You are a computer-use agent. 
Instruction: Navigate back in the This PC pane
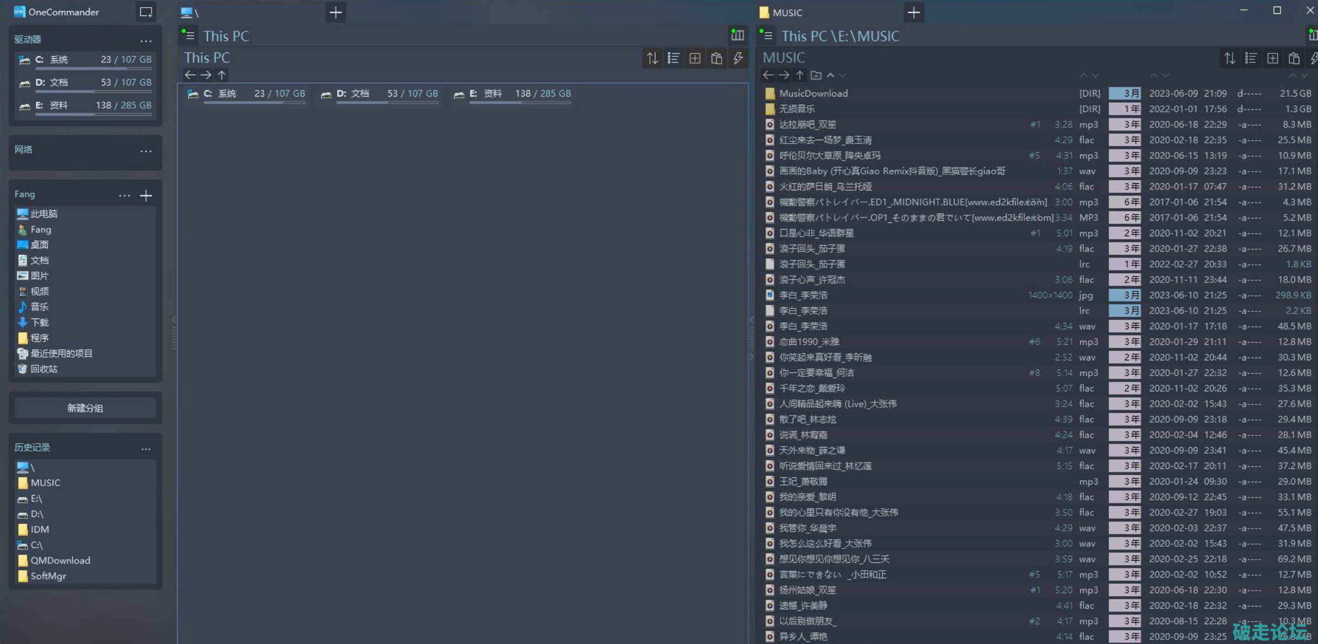190,75
